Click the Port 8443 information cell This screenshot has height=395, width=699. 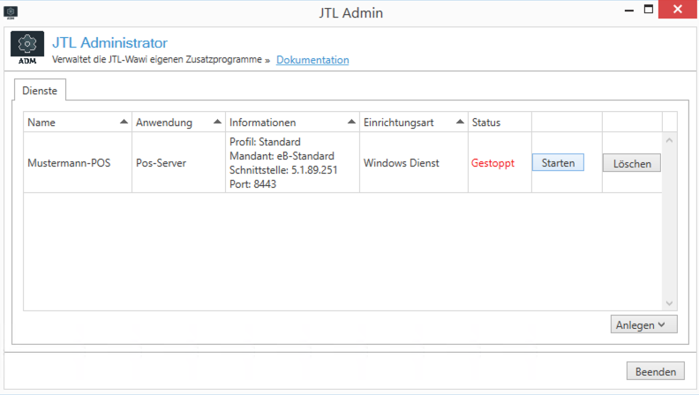[252, 184]
